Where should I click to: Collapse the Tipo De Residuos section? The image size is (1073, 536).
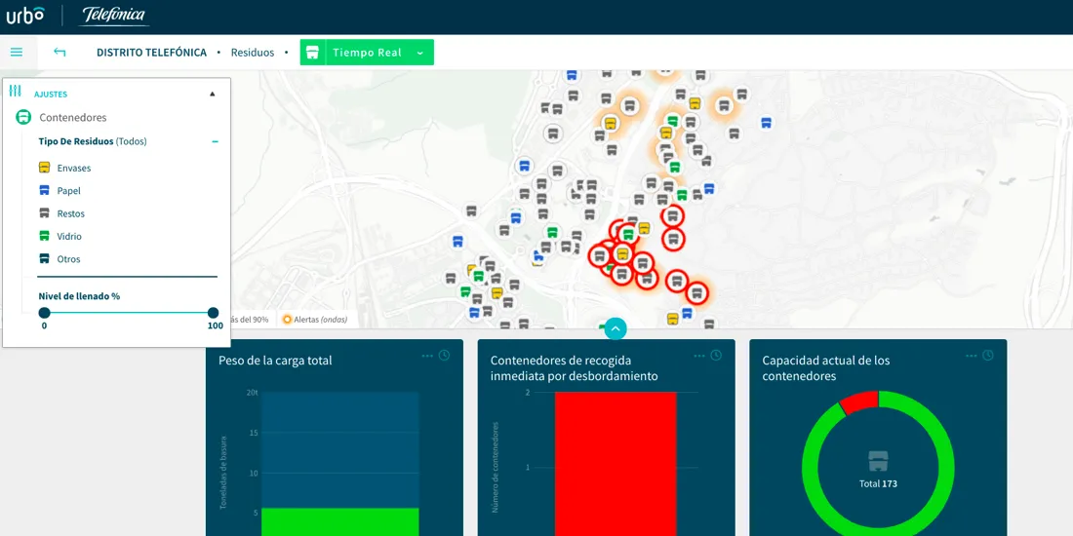(x=215, y=141)
